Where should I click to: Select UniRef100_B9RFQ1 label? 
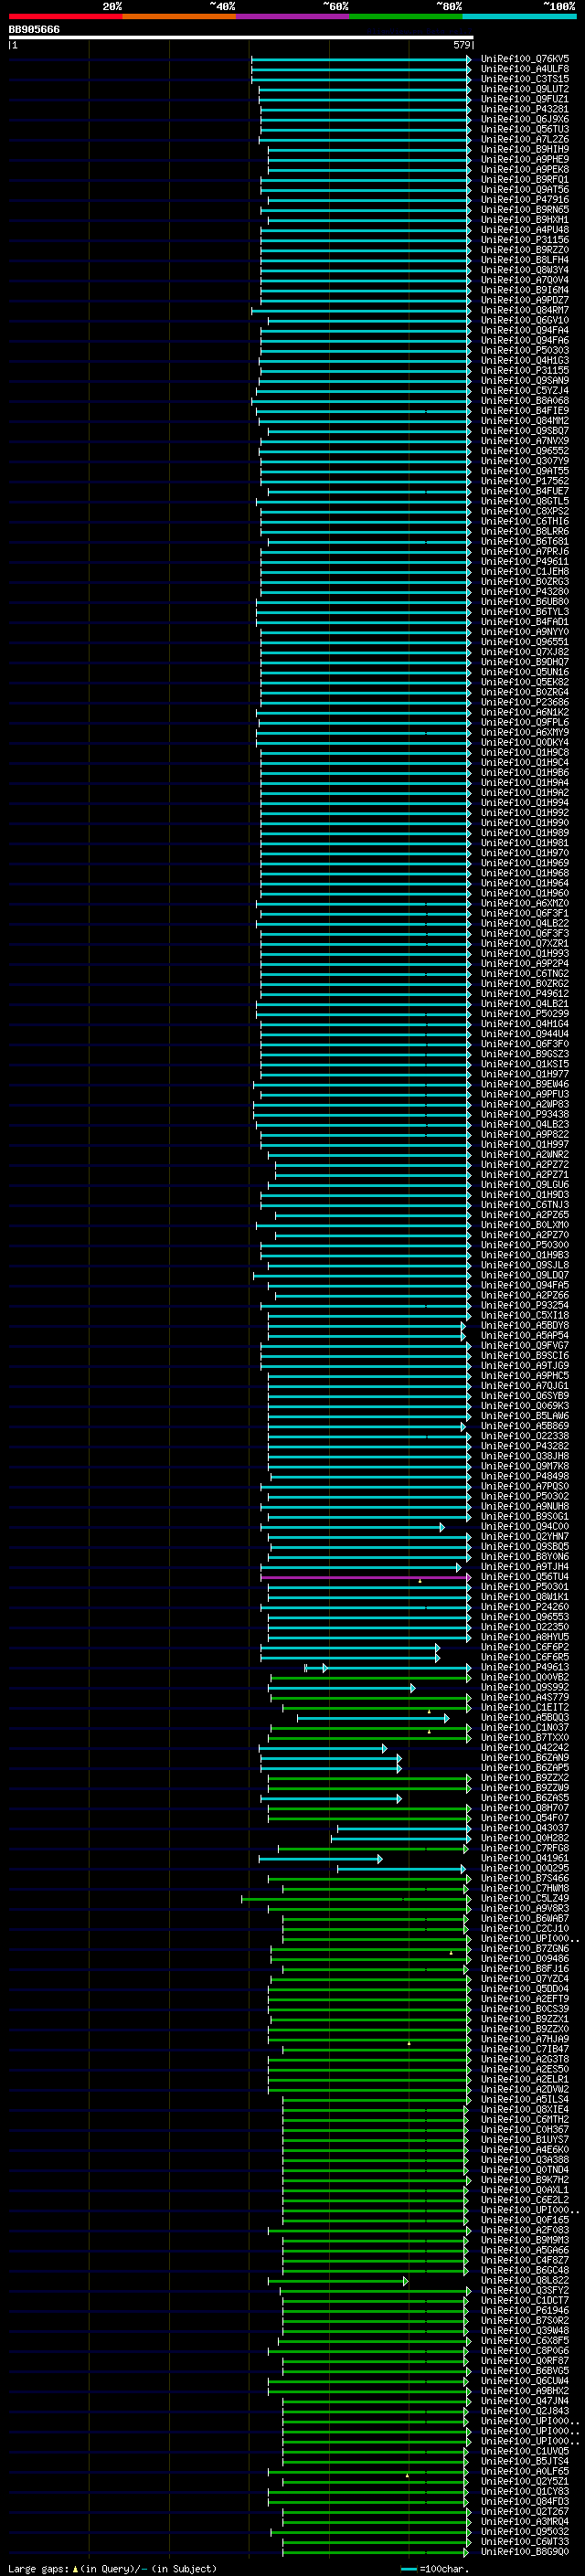click(525, 179)
